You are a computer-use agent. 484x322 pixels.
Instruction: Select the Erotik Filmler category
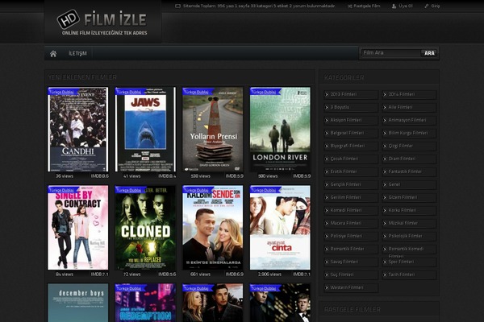pyautogui.click(x=351, y=171)
